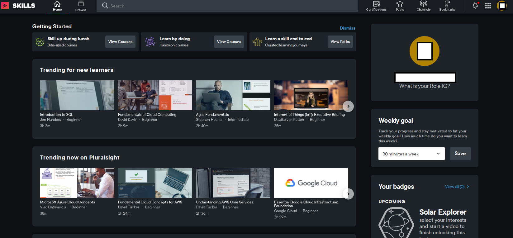Show next Trending now on Pluralsight courses
Viewport: 513px width, 238px height.
click(348, 194)
